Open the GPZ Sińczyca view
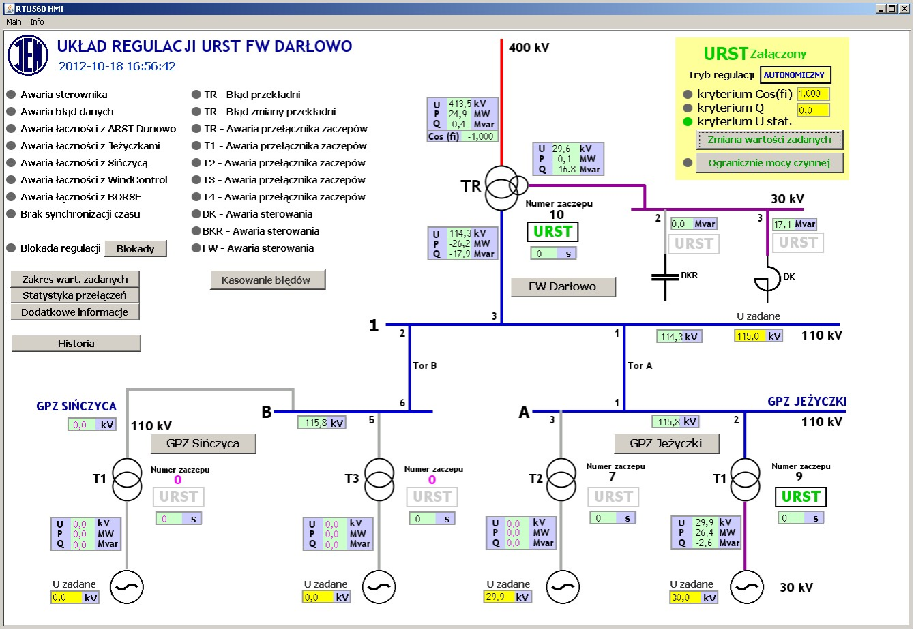914x630 pixels. pos(204,444)
